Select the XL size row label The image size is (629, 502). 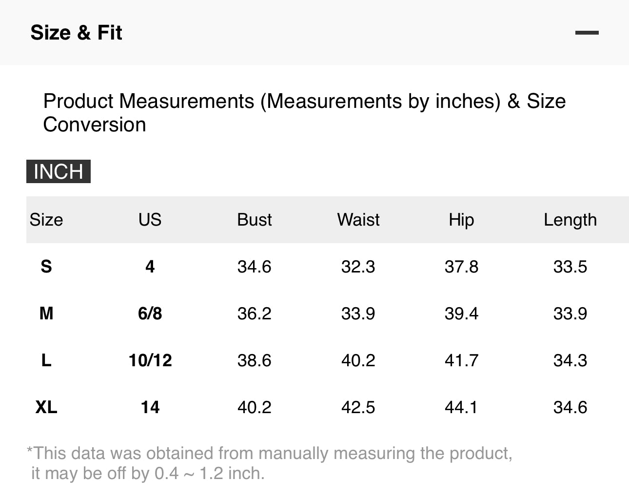[x=46, y=407]
